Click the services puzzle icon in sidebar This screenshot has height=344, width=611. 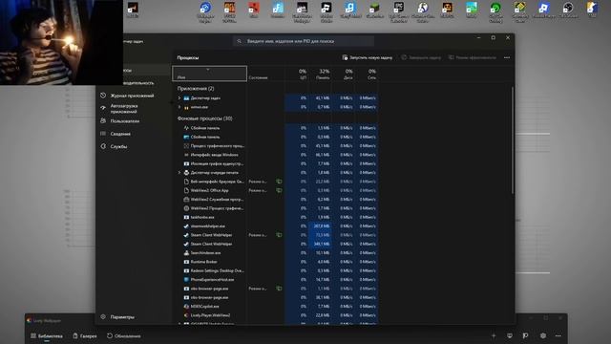click(103, 146)
